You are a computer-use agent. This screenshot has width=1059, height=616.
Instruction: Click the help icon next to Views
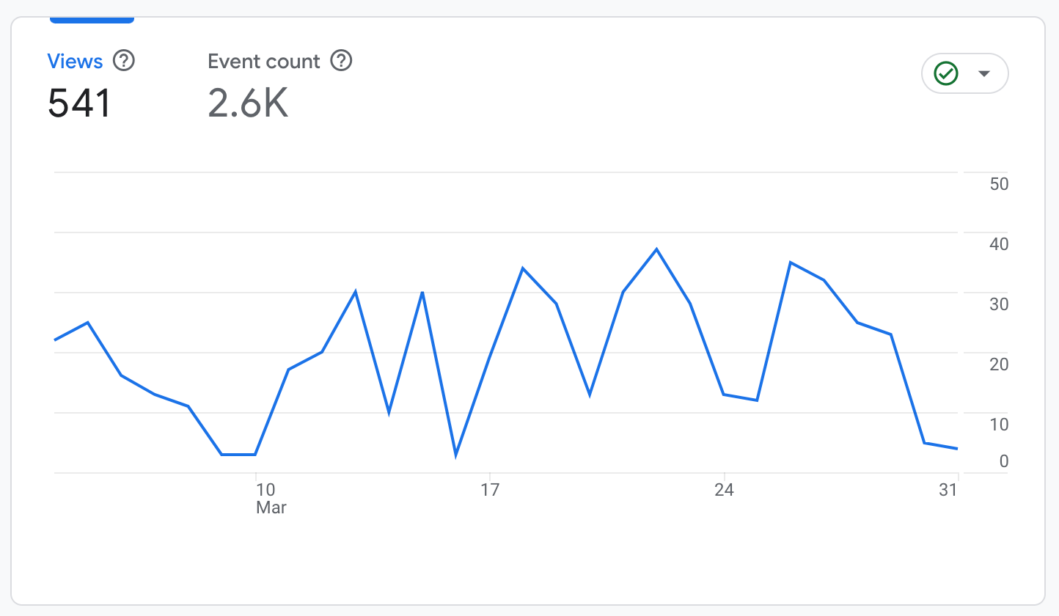[x=124, y=61]
